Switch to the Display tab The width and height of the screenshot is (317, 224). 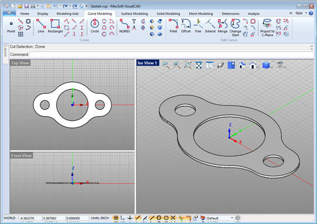coord(43,13)
